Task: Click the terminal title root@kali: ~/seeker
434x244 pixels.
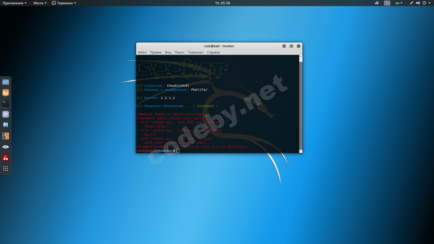Action: point(219,46)
